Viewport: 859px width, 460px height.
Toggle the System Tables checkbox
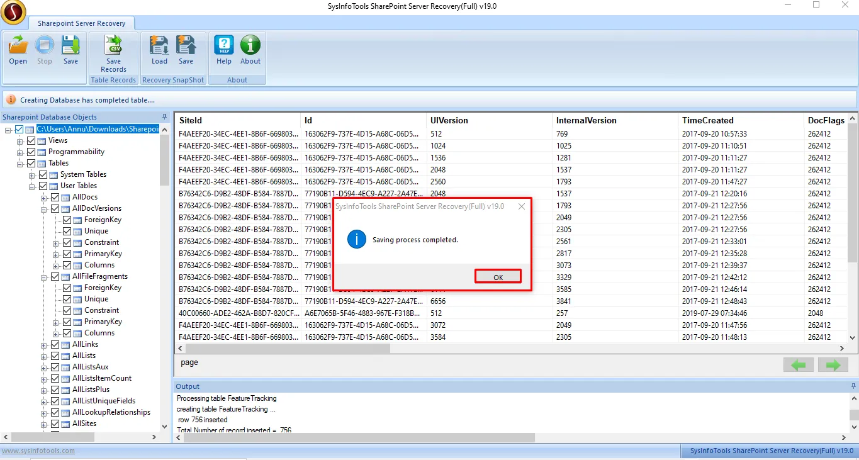pos(43,174)
